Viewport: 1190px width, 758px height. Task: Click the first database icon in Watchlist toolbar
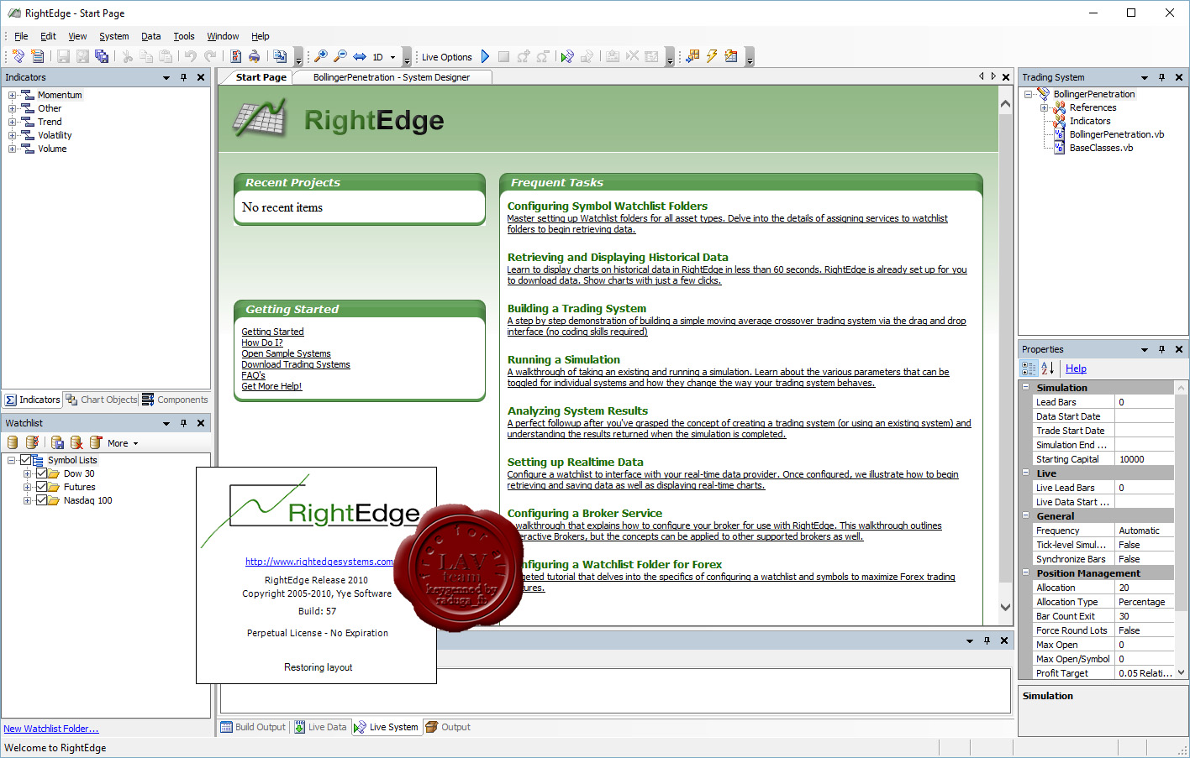[x=13, y=442]
